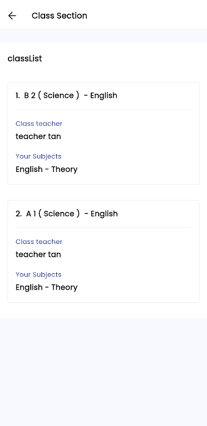Click the divider line in the second card
Screen dimensions: 207x426
pyautogui.click(x=103, y=228)
